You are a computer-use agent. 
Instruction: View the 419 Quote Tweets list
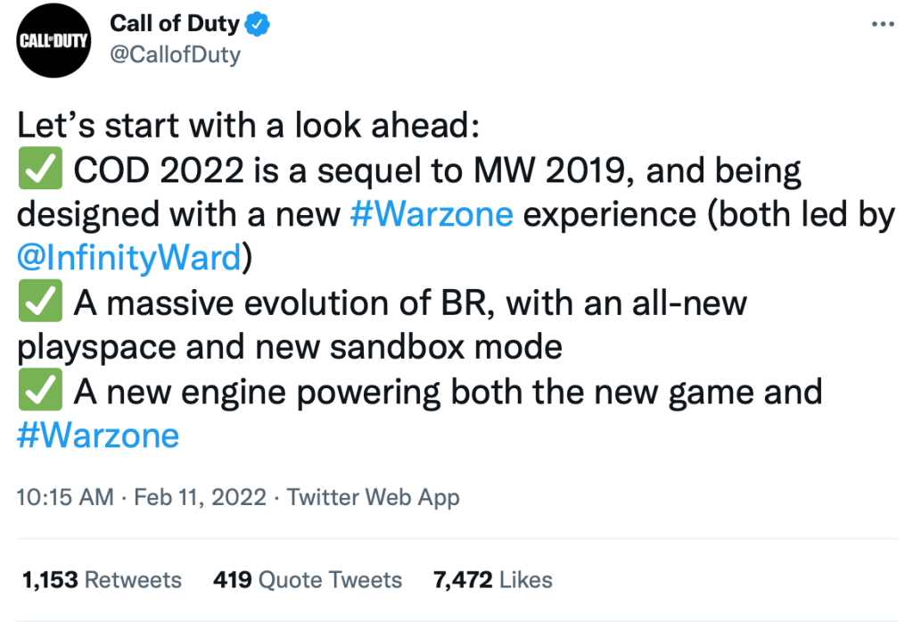pyautogui.click(x=308, y=579)
